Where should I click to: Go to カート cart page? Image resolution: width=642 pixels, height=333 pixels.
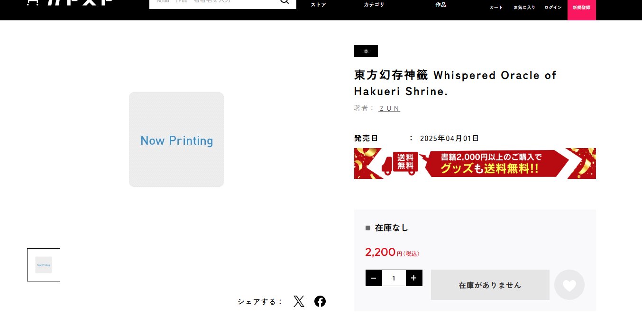tap(496, 8)
